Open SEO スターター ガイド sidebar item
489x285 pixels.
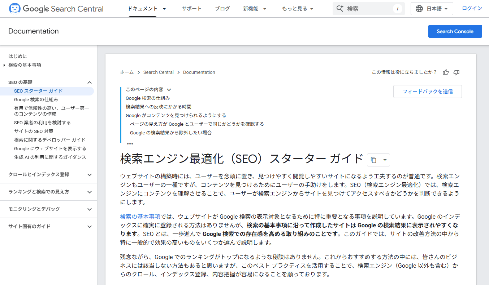point(38,91)
